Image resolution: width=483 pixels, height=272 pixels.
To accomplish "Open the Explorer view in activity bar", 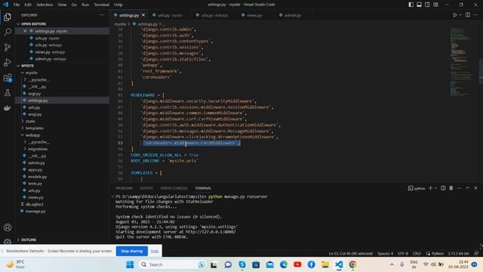I will point(8,17).
